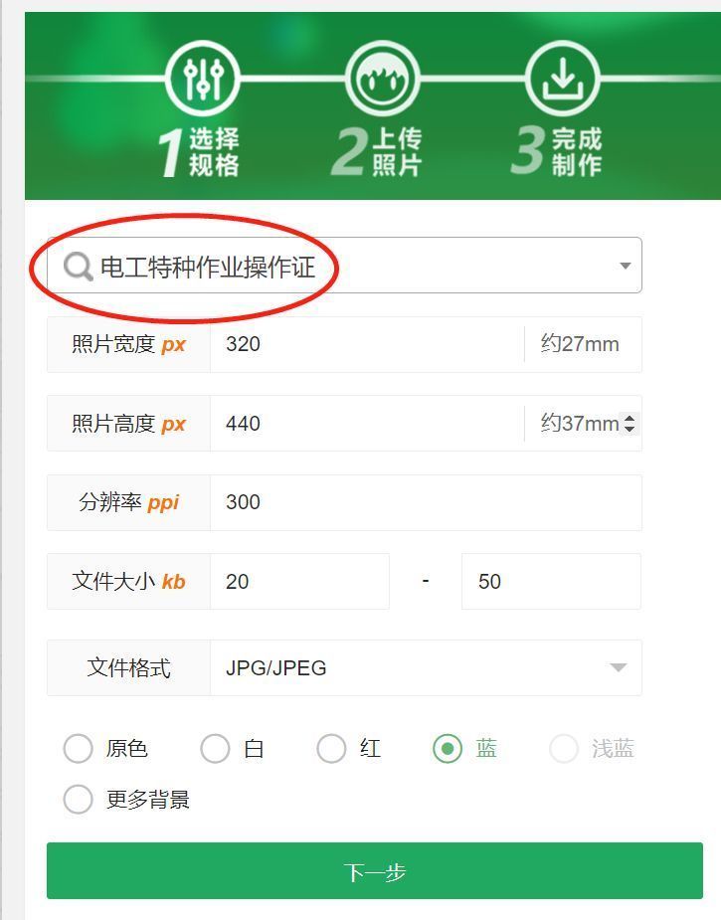
Task: Choose the 浅蓝 background radio button
Action: coord(564,749)
